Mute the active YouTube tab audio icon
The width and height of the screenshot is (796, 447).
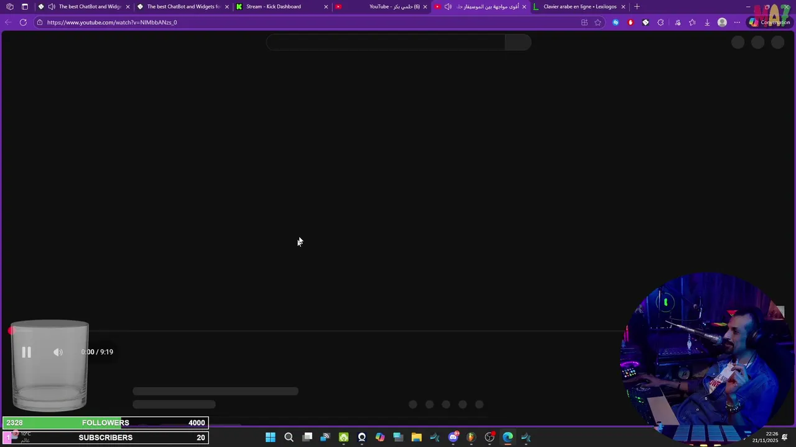click(448, 7)
